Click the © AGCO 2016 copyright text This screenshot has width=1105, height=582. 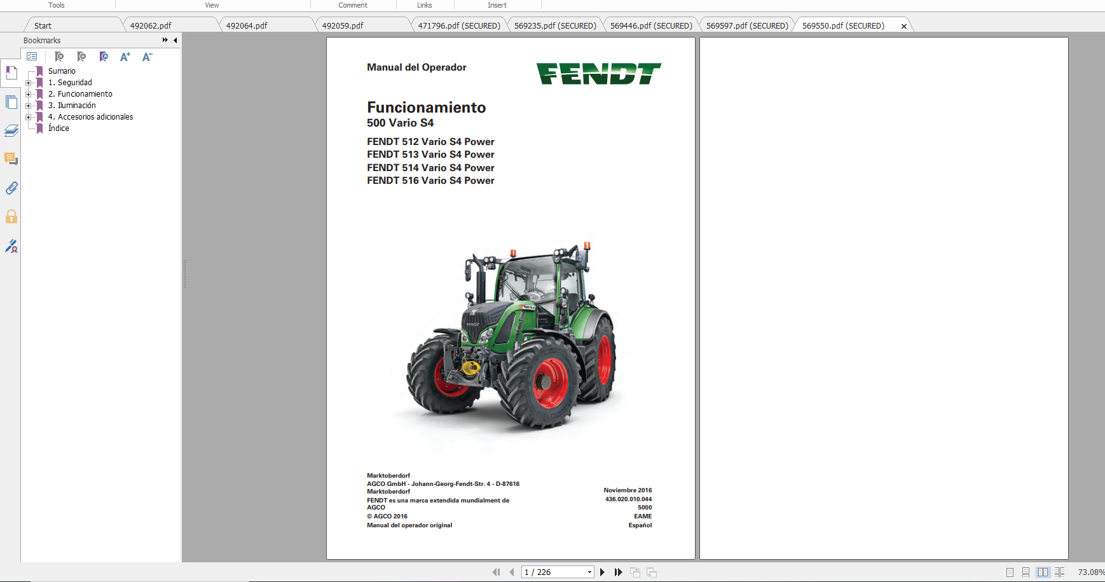[x=387, y=516]
